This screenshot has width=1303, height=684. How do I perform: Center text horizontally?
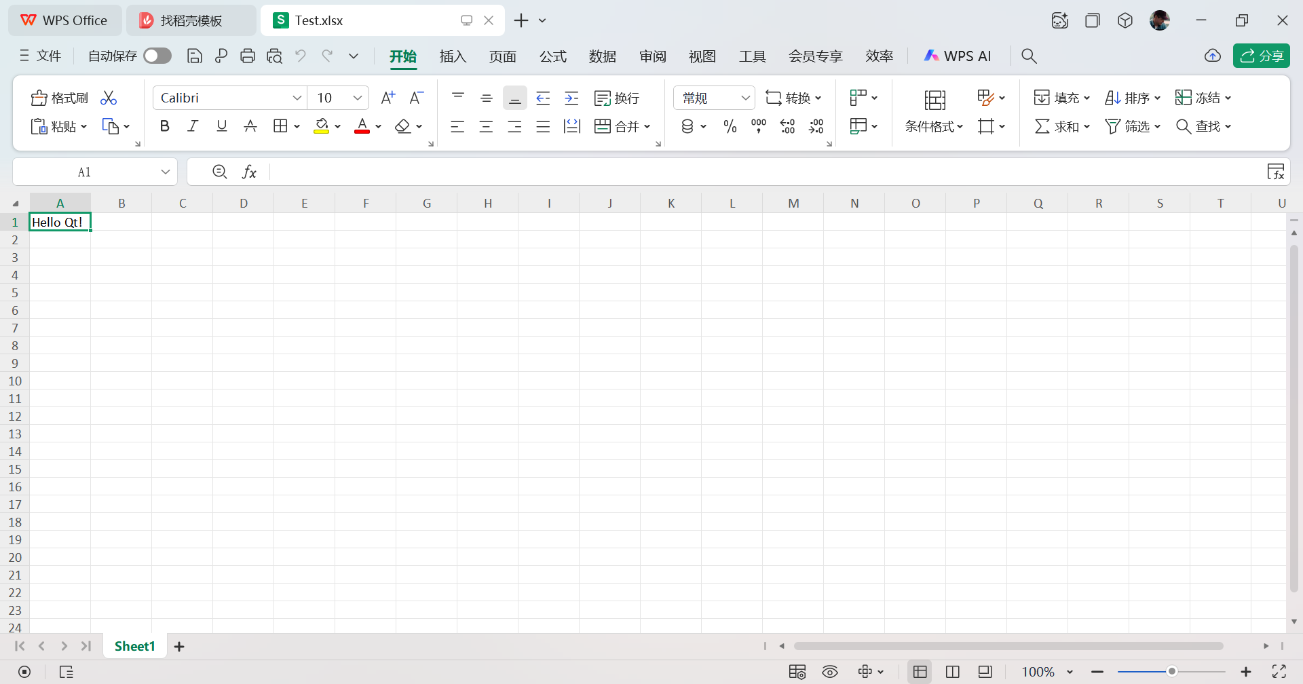tap(486, 126)
